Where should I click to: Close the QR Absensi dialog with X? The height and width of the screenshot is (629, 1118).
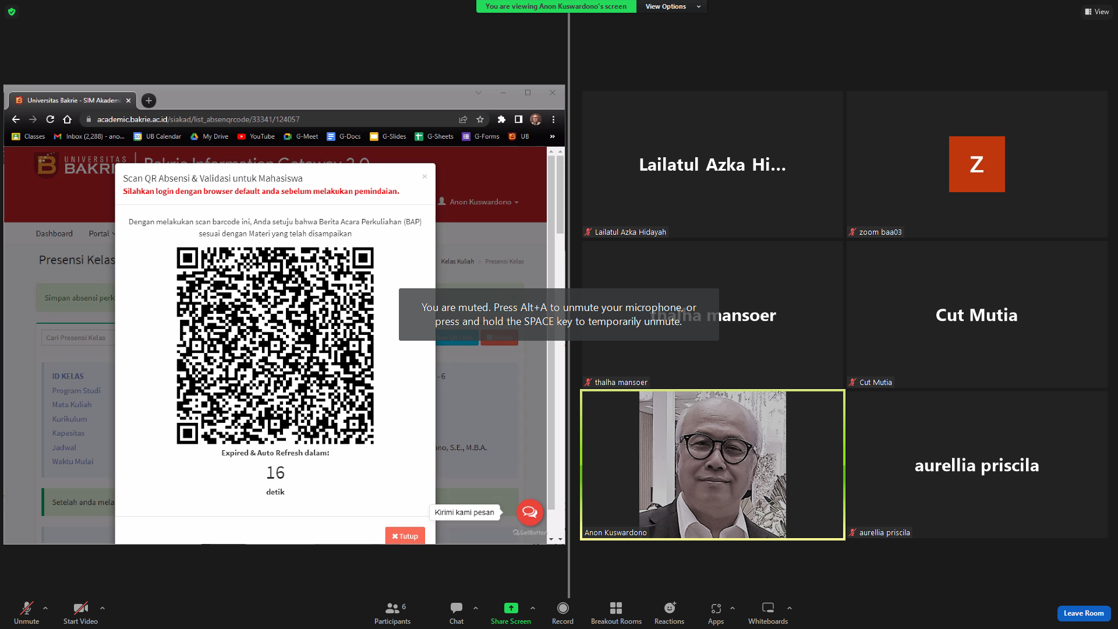point(424,176)
